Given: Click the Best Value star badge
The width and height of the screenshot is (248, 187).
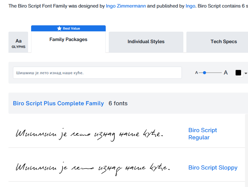Looking at the screenshot, I should (x=68, y=28).
